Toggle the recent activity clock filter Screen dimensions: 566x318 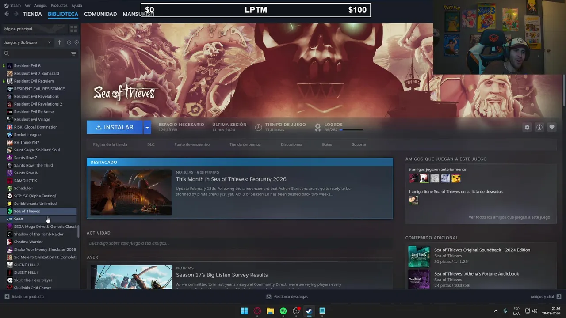pos(69,42)
